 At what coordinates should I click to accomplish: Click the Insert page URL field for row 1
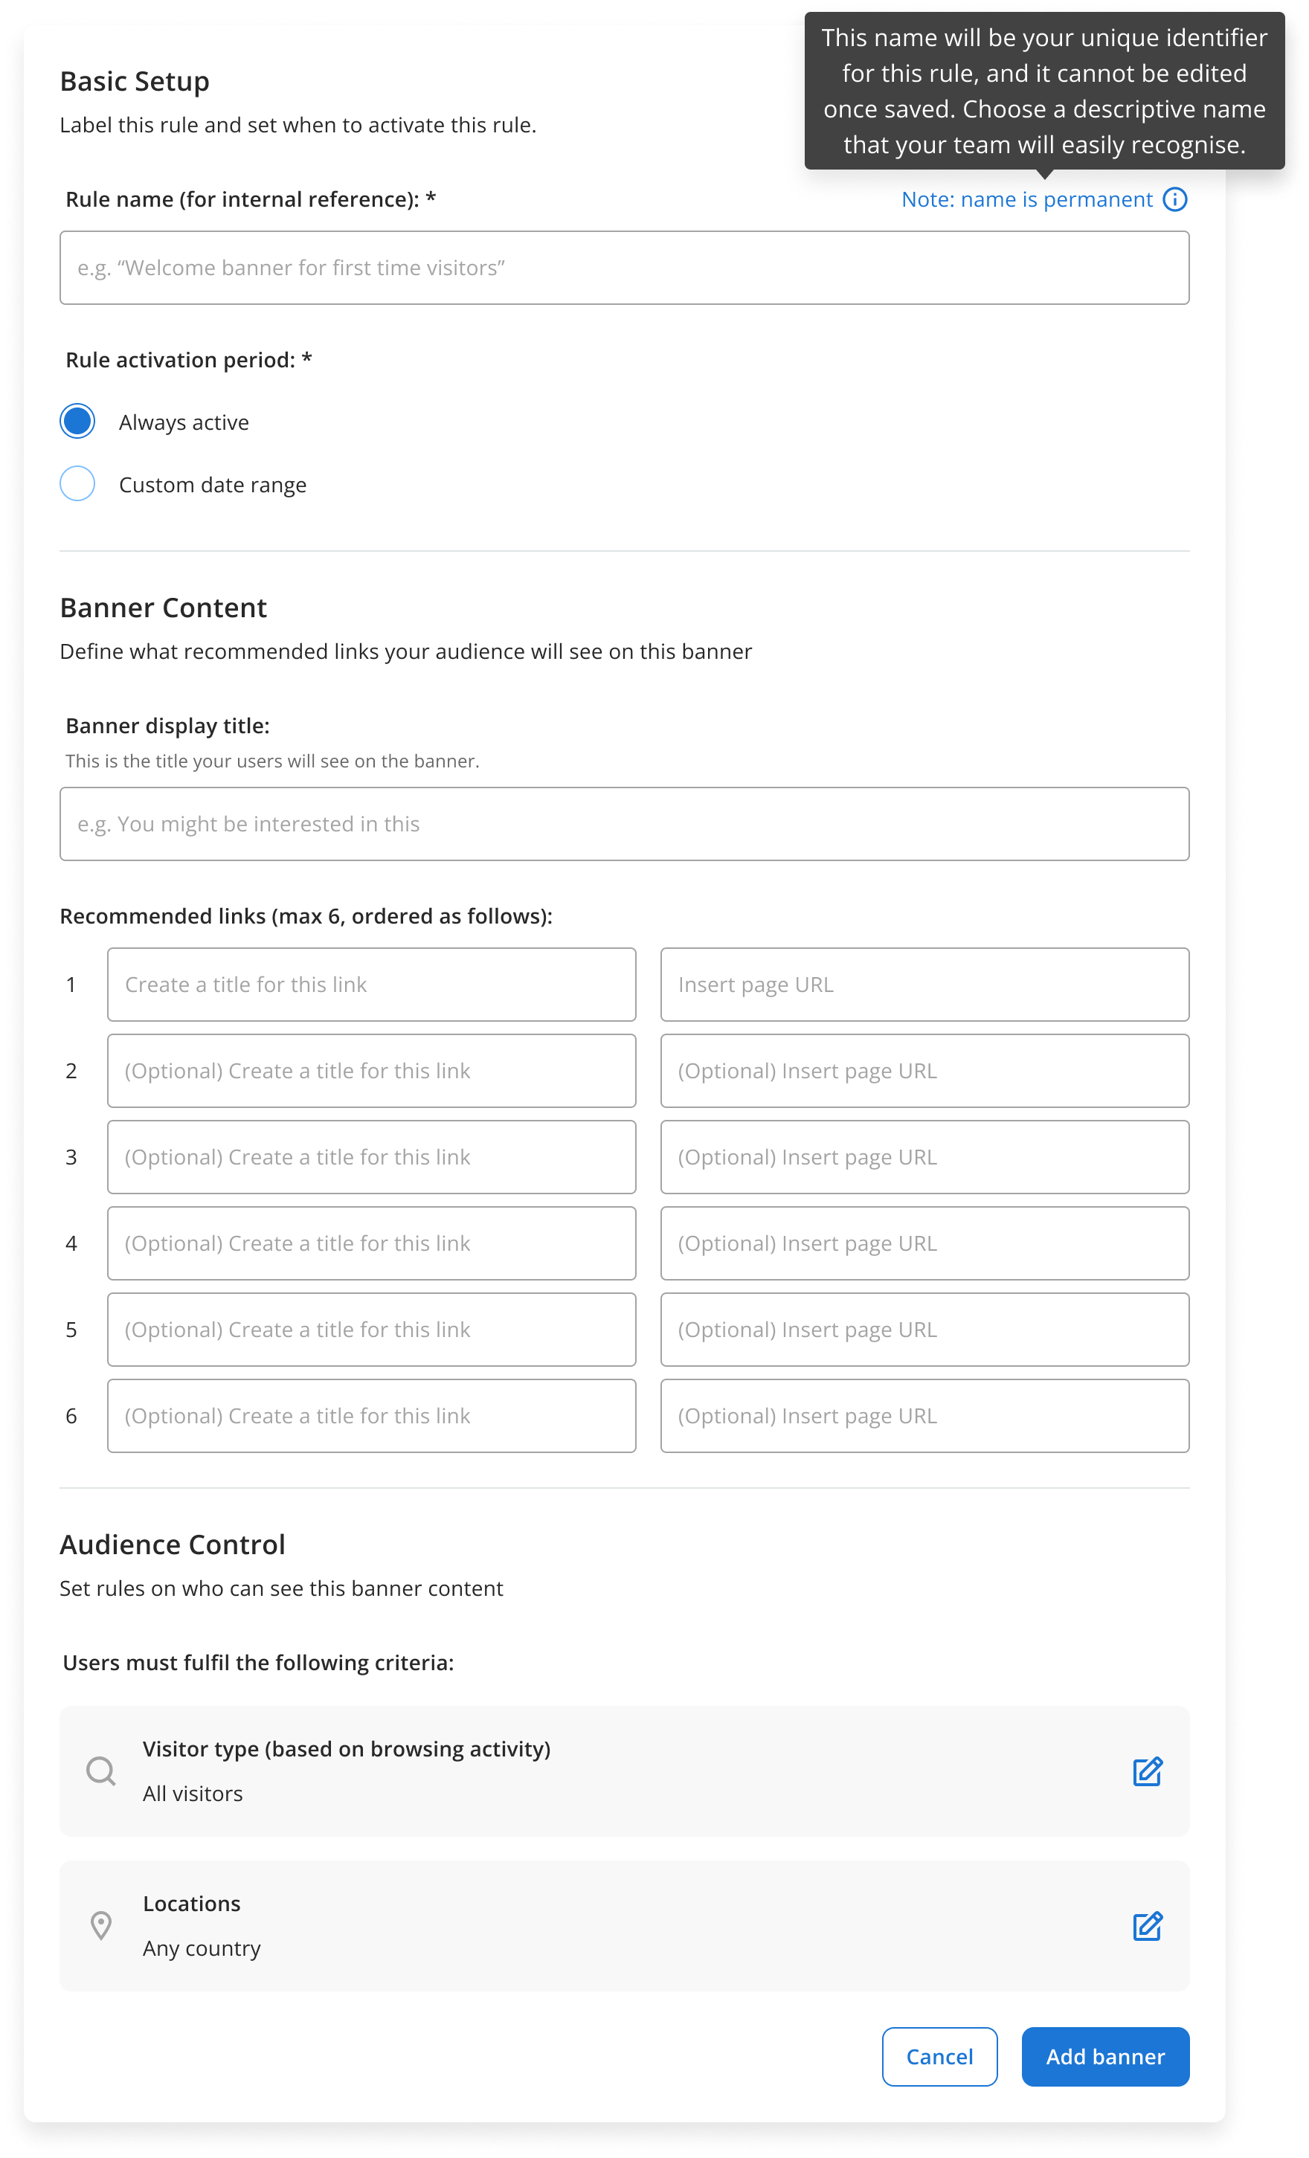tap(924, 985)
